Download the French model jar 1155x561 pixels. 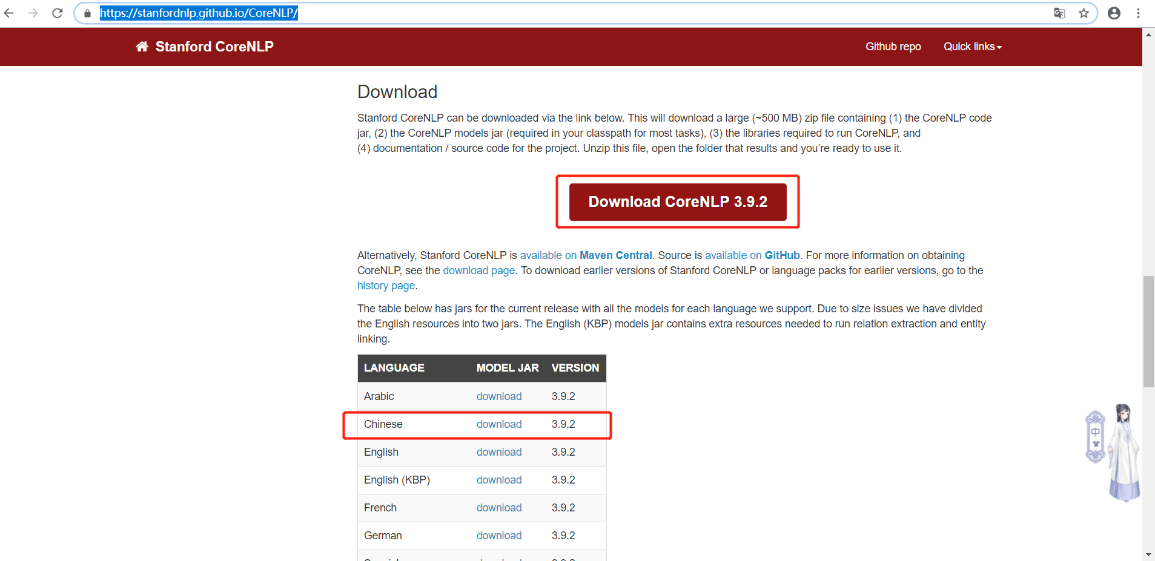[499, 508]
